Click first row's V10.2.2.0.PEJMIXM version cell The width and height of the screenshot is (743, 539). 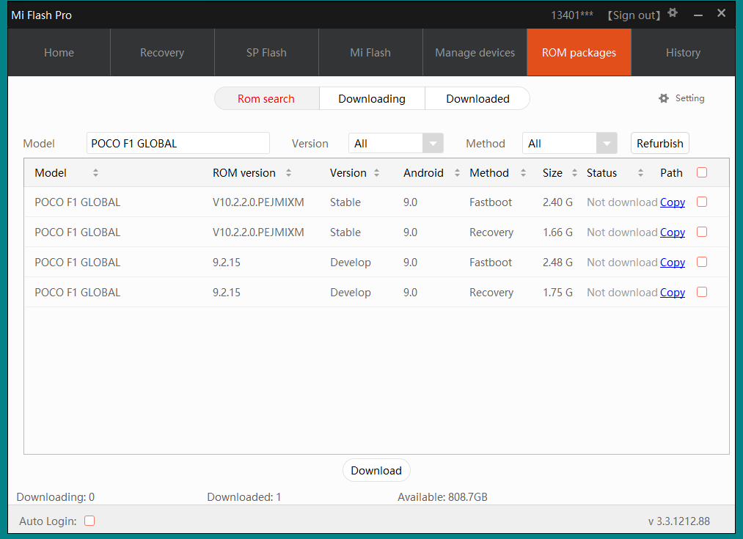[x=258, y=202]
